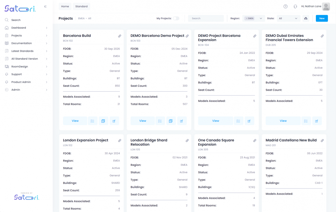336x212 pixels.
Task: Click the blue New button
Action: pos(322,18)
